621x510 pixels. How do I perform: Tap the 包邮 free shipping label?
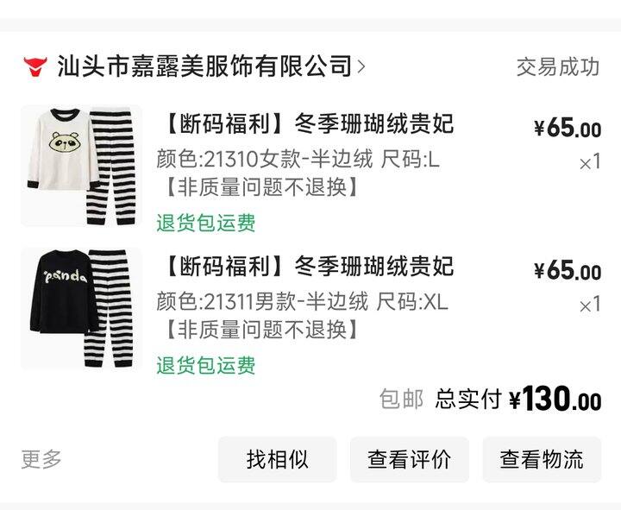coord(401,399)
